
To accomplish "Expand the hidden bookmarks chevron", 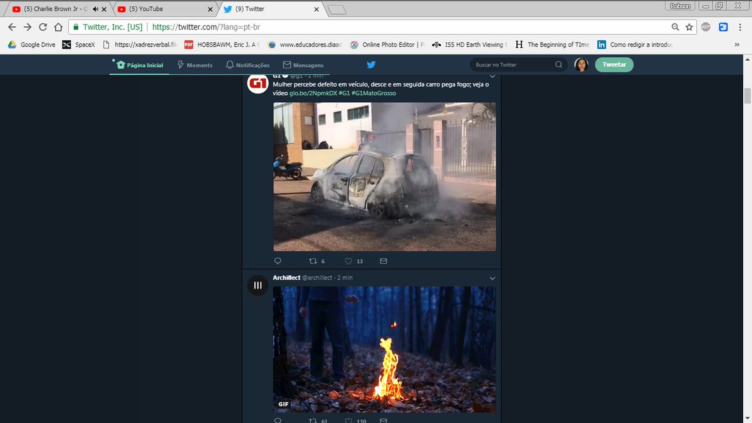I will pyautogui.click(x=736, y=45).
